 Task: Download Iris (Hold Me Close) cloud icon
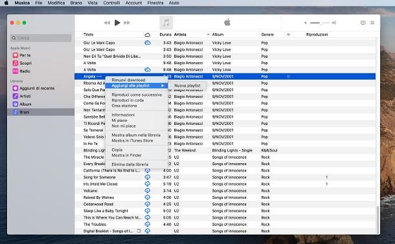tap(148, 184)
